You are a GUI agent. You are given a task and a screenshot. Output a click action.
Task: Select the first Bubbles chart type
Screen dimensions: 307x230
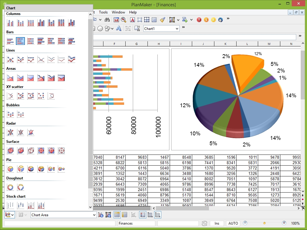click(x=10, y=114)
